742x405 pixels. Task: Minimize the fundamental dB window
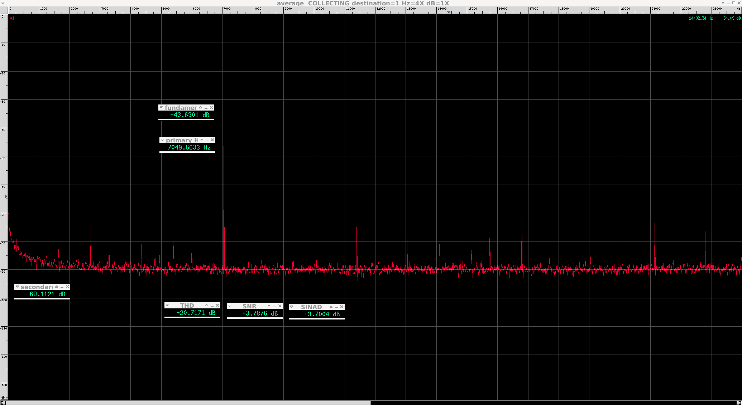tap(206, 108)
